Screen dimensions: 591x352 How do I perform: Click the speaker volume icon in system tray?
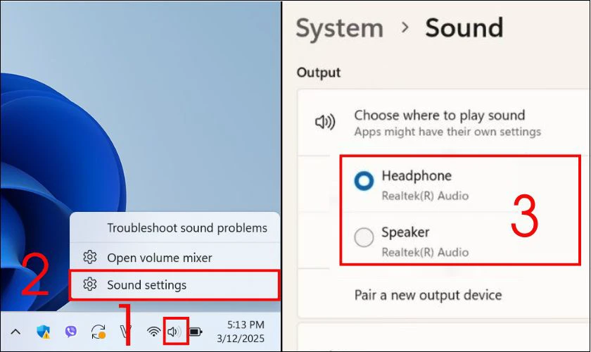[174, 332]
